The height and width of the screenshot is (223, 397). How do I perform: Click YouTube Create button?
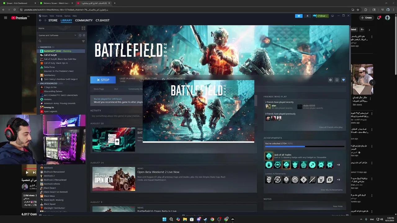366,18
